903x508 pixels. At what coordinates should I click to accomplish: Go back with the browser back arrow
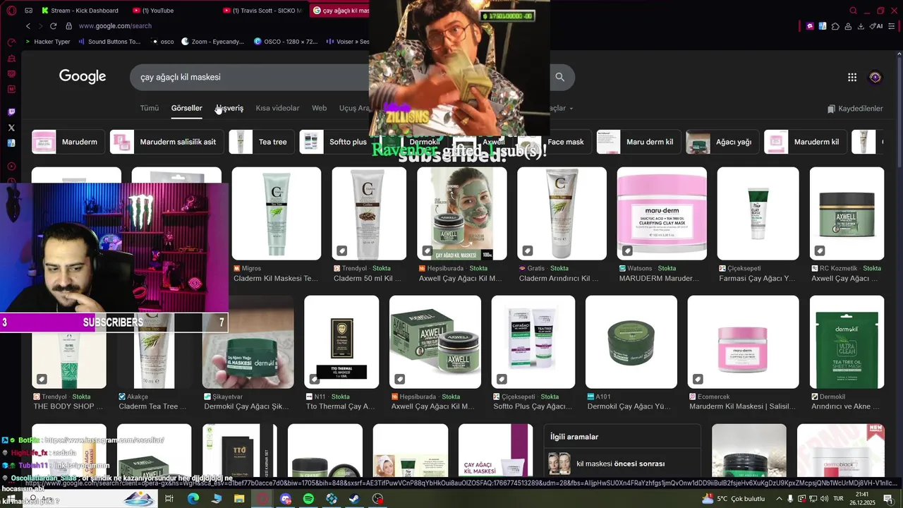pyautogui.click(x=28, y=26)
